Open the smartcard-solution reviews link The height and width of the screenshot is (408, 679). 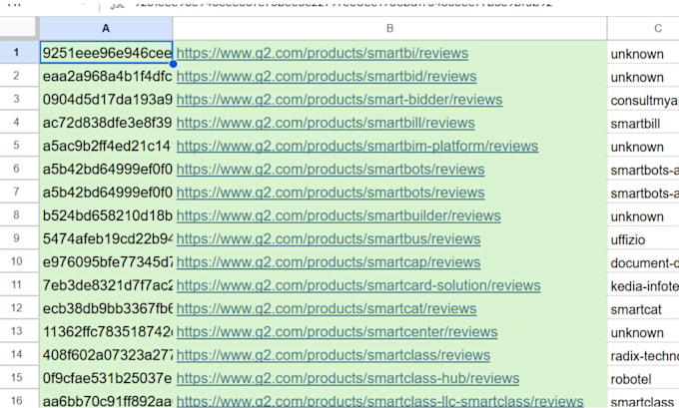358,285
